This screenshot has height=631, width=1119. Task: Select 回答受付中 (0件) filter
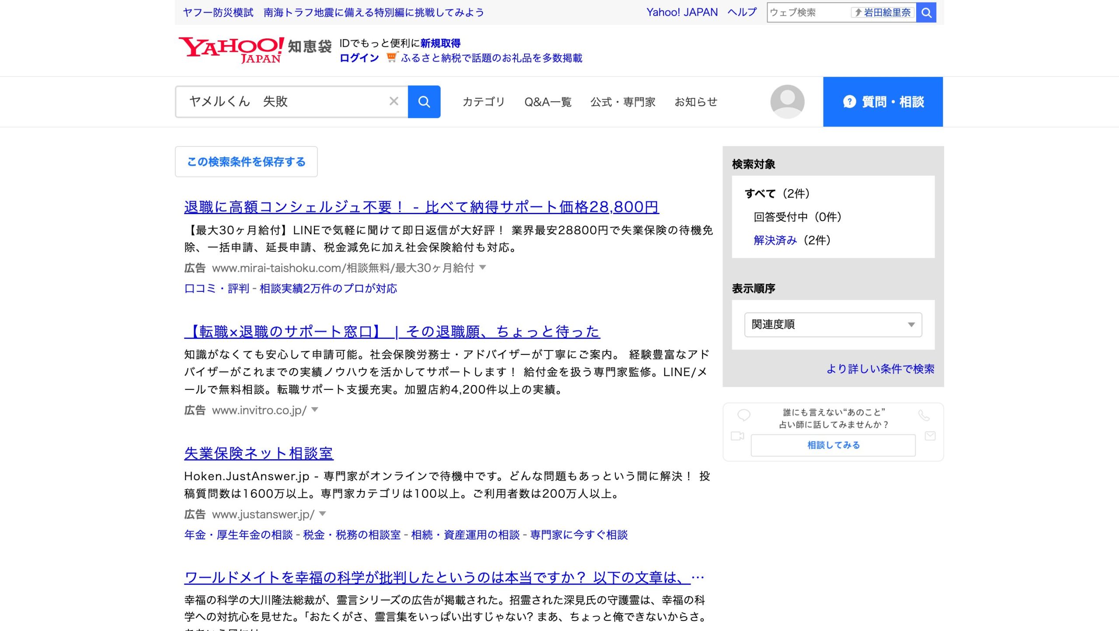click(797, 217)
